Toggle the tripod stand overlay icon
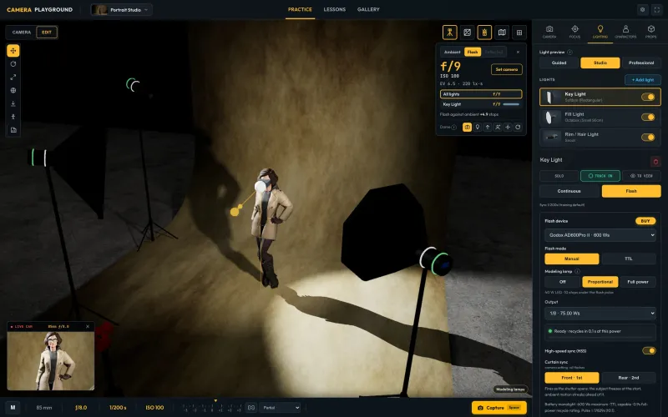This screenshot has height=417, width=668. tap(450, 33)
